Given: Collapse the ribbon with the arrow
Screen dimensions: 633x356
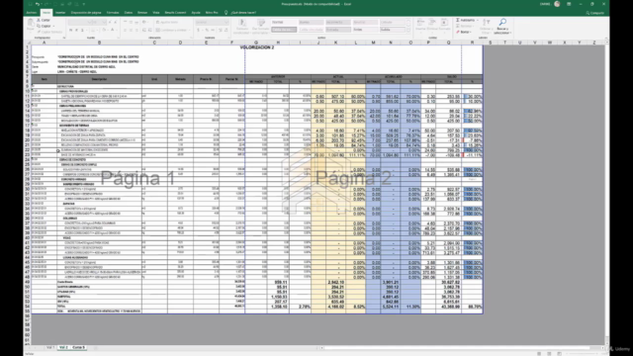Looking at the screenshot, I should [x=606, y=38].
